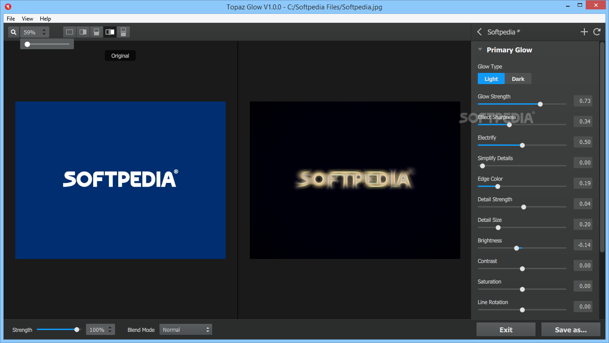Viewport: 609px width, 343px height.
Task: Click the Primary Glow heading text
Action: [x=510, y=50]
